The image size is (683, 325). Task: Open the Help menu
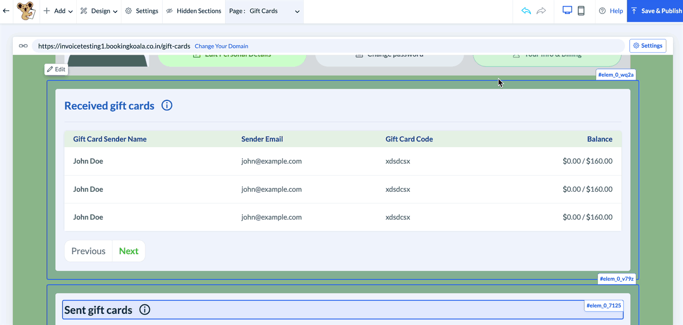[611, 11]
